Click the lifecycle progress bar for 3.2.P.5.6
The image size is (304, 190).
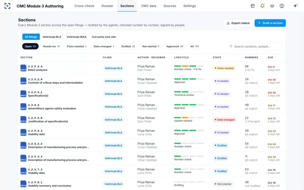pyautogui.click(x=189, y=118)
